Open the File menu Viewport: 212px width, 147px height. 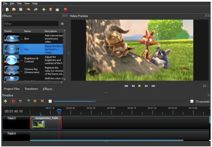[x=5, y=3]
